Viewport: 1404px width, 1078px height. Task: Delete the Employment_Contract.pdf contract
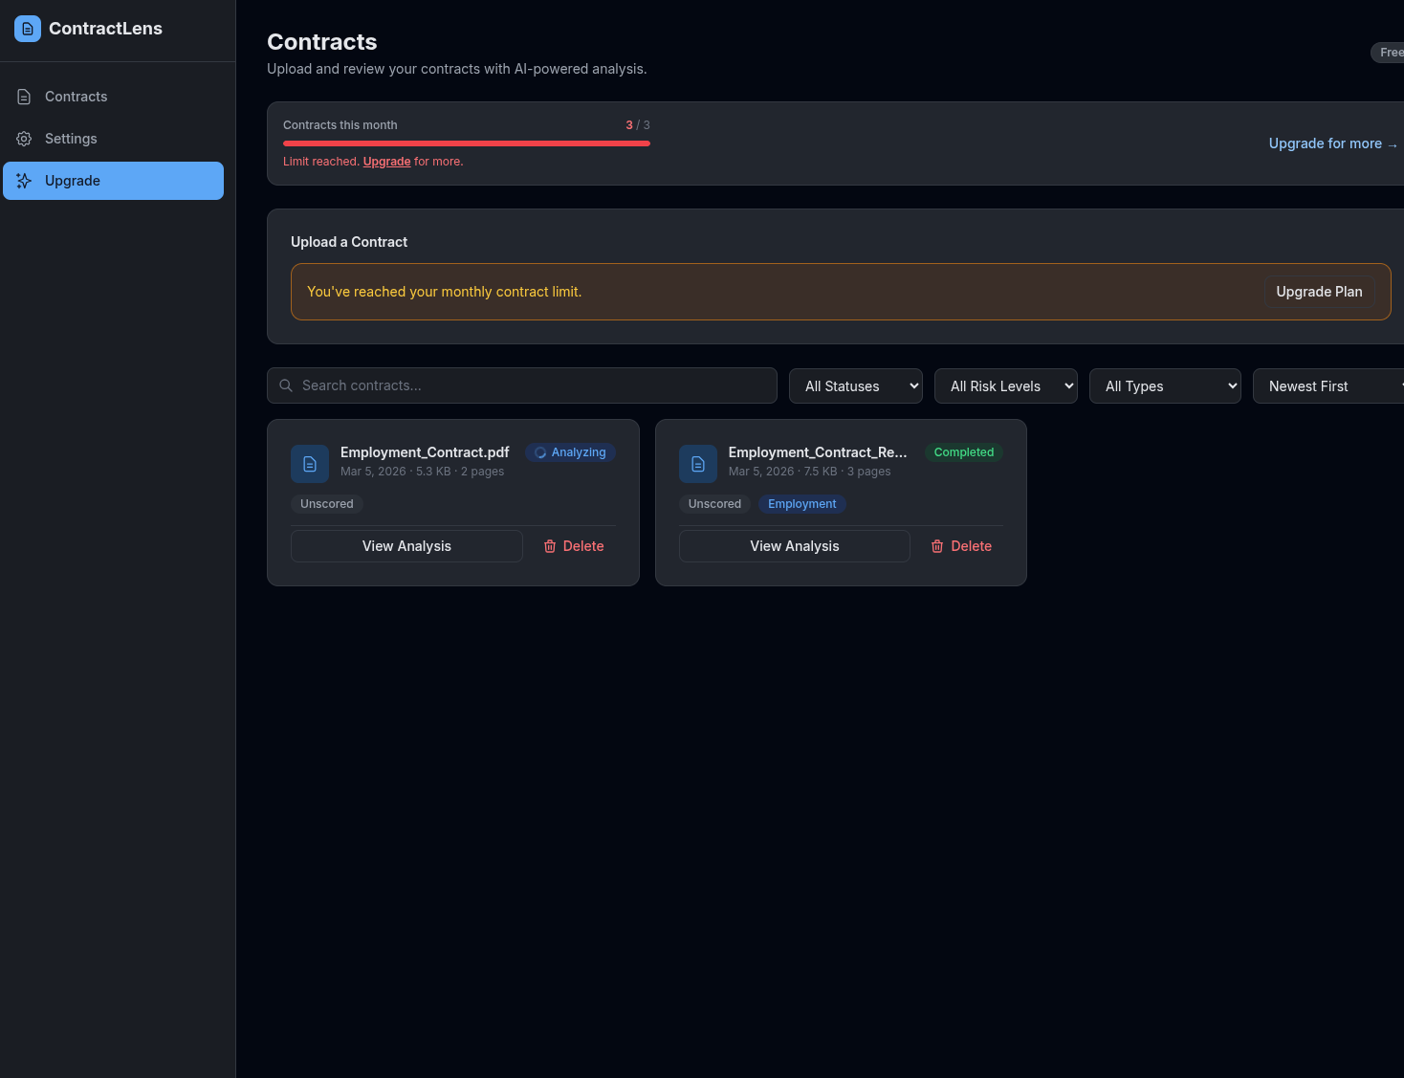pos(574,546)
